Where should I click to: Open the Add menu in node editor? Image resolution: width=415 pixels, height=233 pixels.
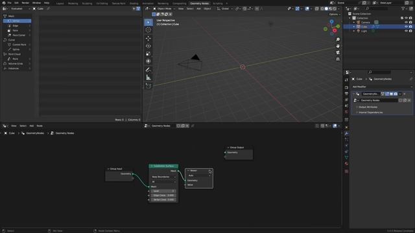32,126
